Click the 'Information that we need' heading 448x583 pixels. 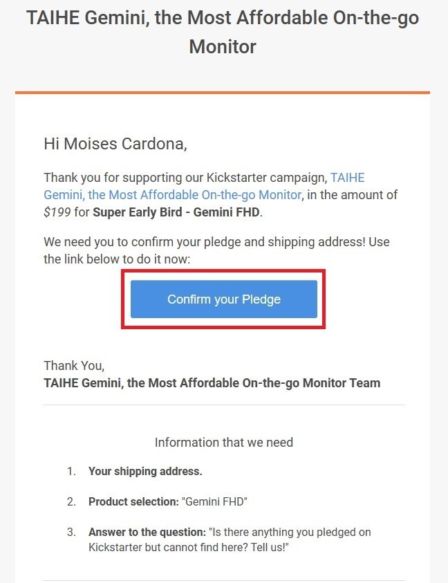[x=224, y=443]
